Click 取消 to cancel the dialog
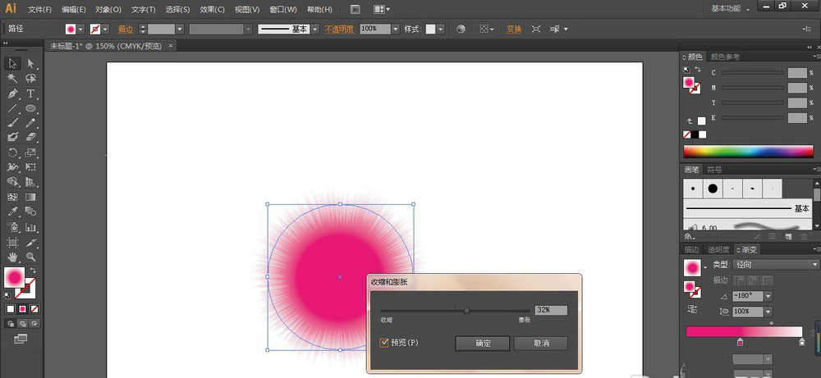This screenshot has height=378, width=821. pyautogui.click(x=540, y=343)
